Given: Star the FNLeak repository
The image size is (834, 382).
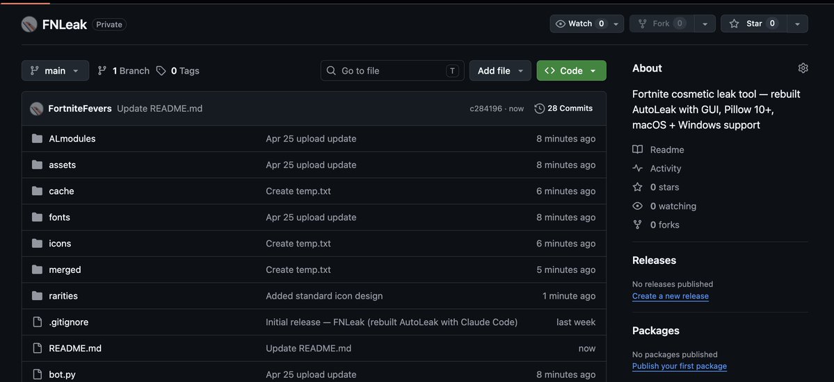Looking at the screenshot, I should [x=754, y=24].
